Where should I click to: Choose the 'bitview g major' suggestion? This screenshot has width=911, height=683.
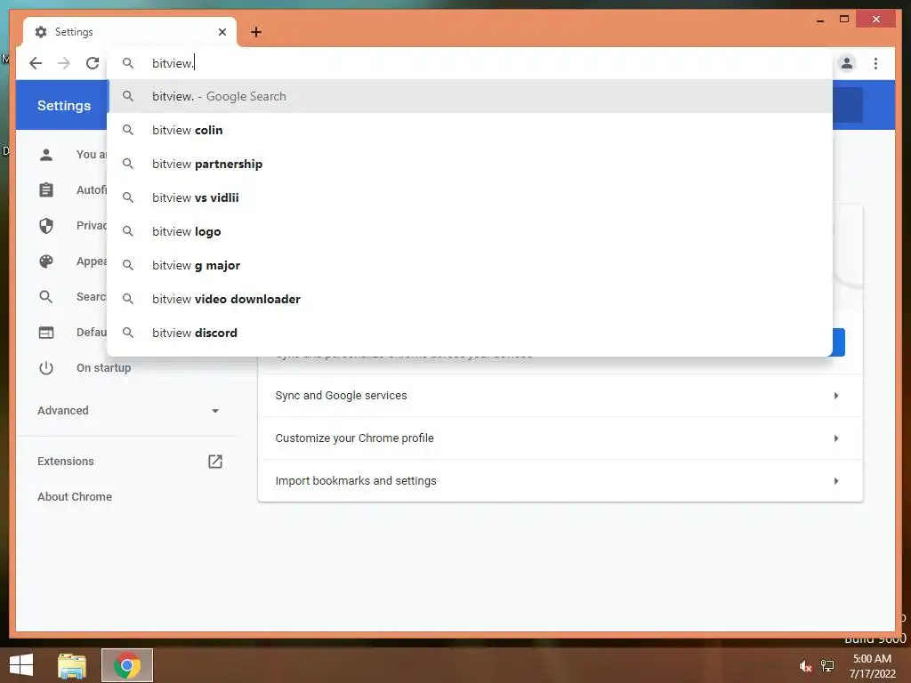[470, 265]
